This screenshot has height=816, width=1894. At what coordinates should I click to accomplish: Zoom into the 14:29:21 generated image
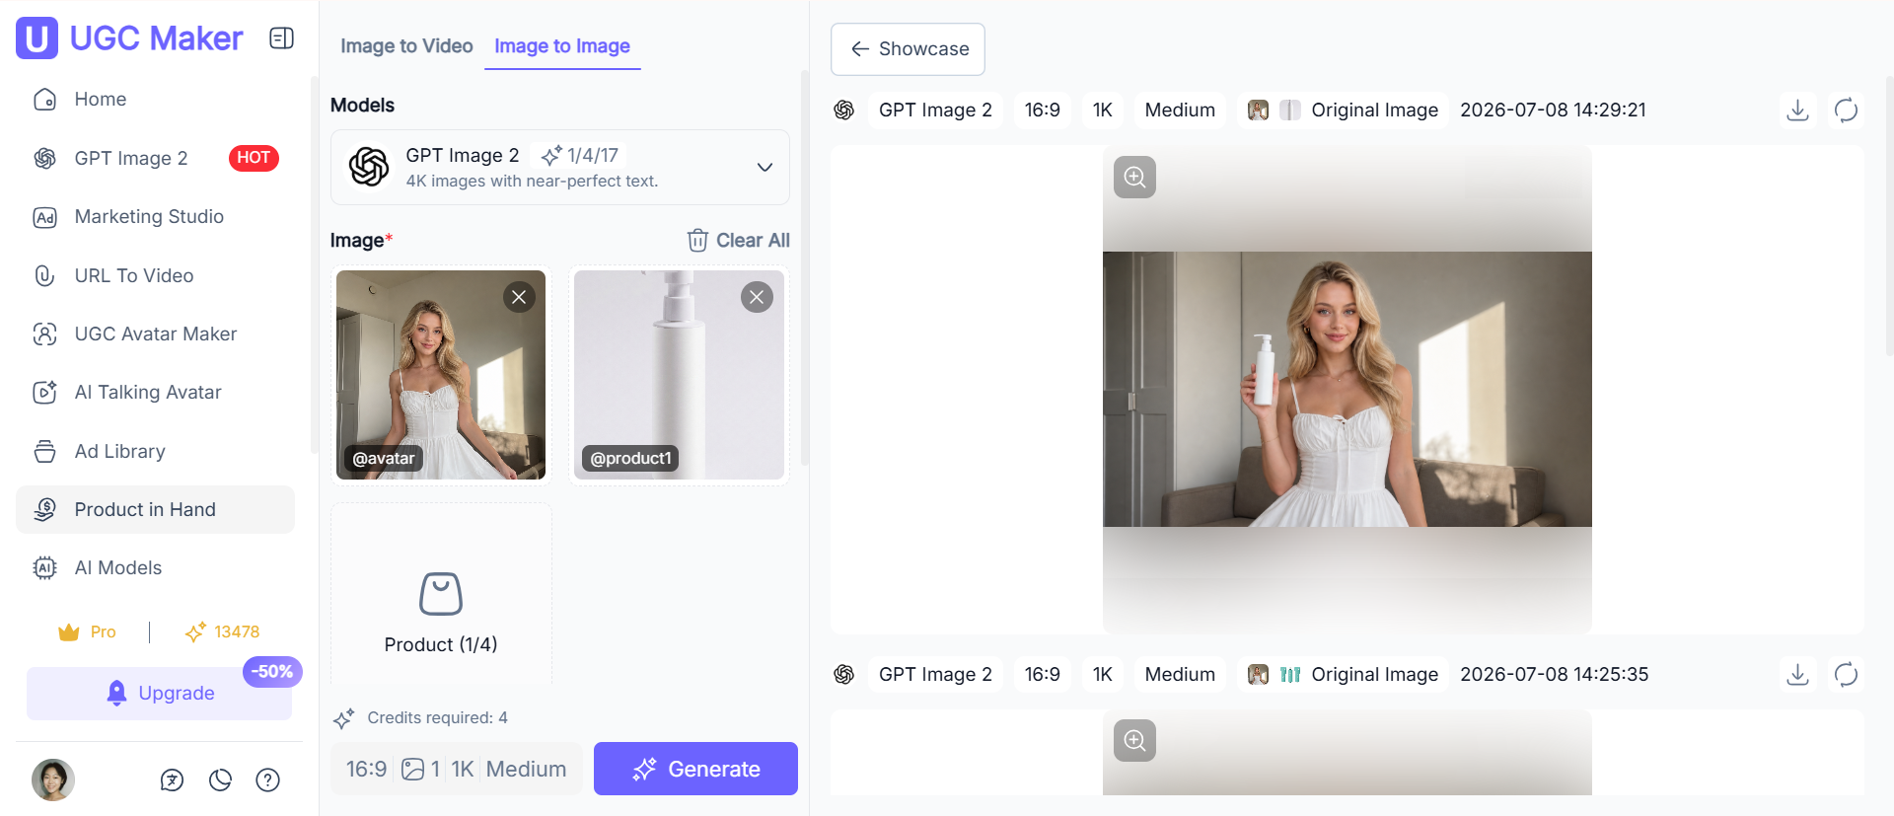1134,177
